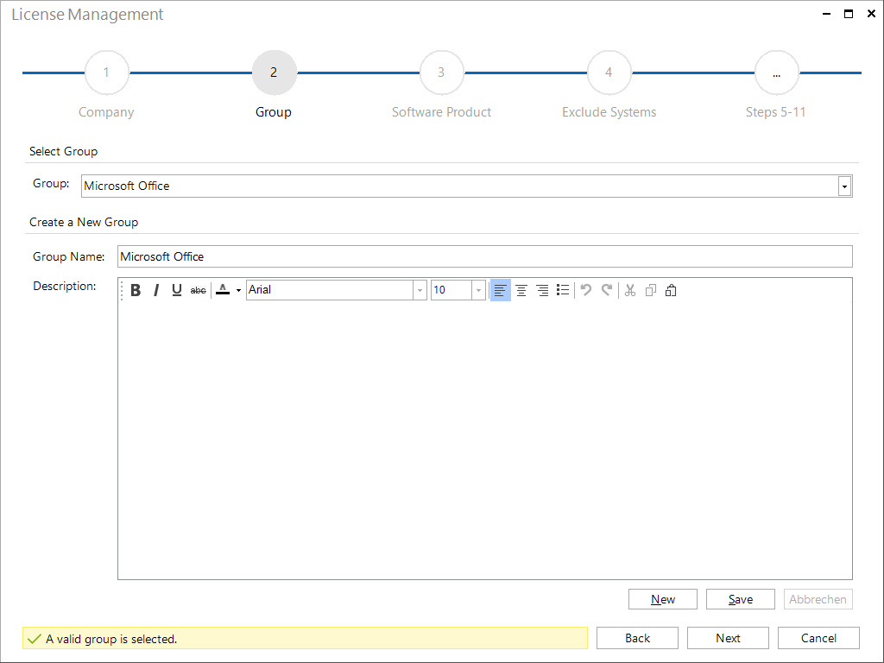Align description text left
This screenshot has height=663, width=884.
pos(500,290)
